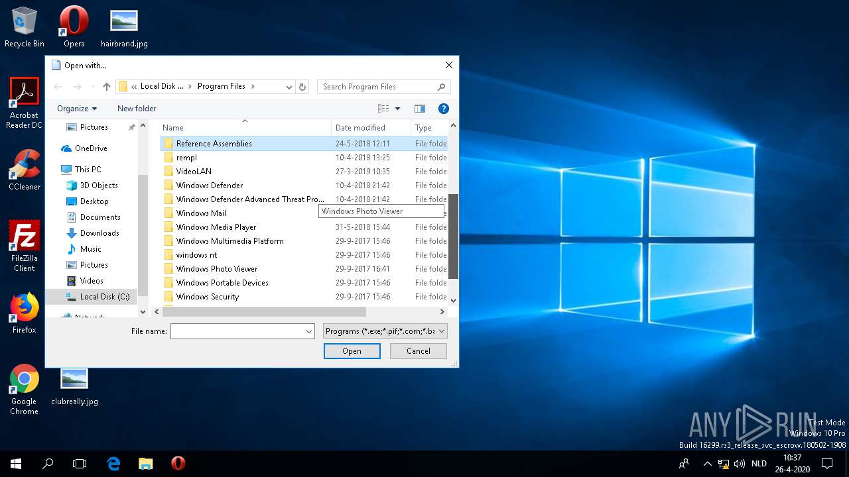Select the Windows Media Player folder

coord(304,227)
